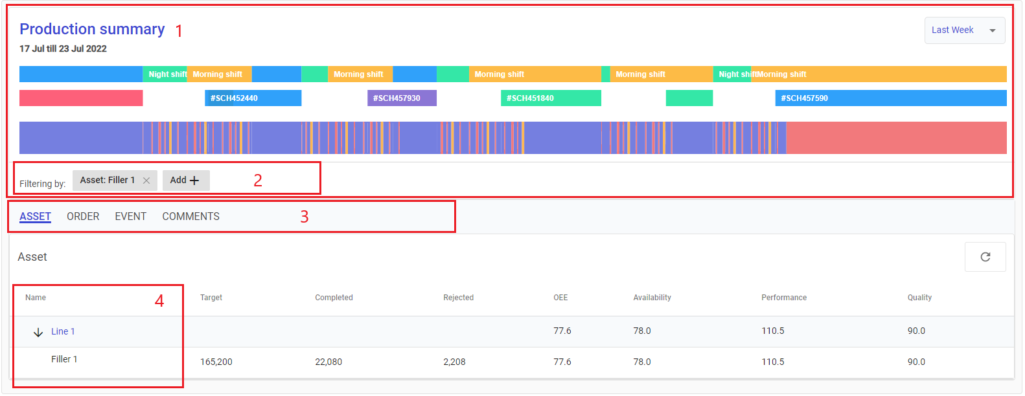
Task: Choose schedule bar #SCH457590
Action: pos(891,98)
